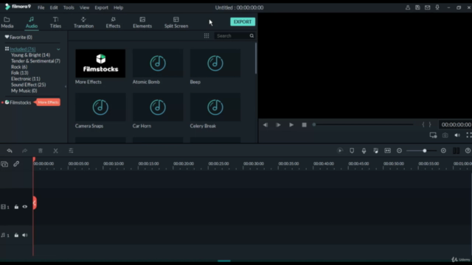Toggle the link icon on timeline
This screenshot has height=265, width=472.
click(16, 163)
